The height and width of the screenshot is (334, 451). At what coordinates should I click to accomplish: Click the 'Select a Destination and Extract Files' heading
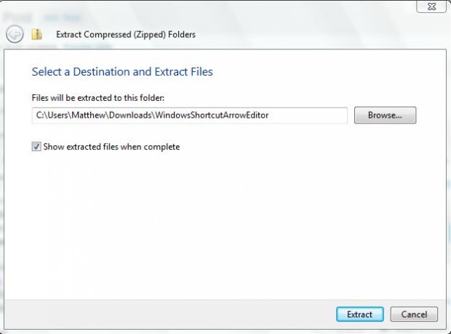[x=122, y=71]
